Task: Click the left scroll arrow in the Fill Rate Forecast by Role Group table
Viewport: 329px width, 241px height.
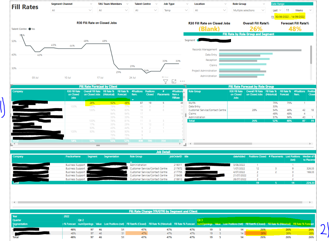Action: coord(191,144)
